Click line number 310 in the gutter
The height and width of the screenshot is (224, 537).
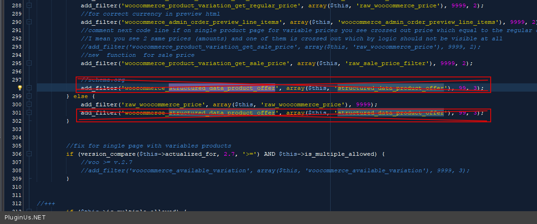tap(17, 187)
